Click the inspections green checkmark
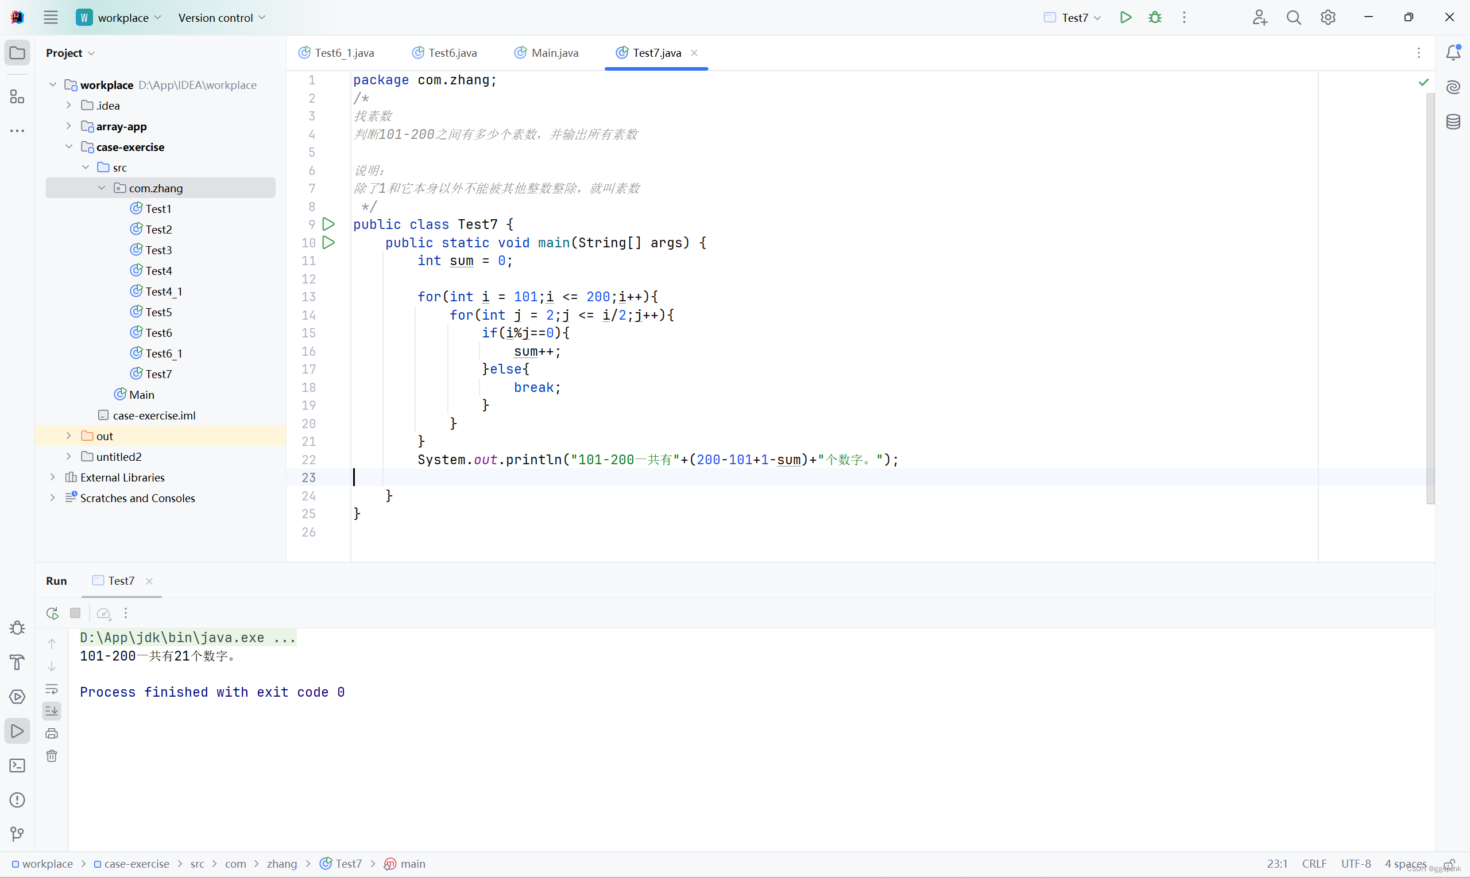Screen dimensions: 1470x878 [1424, 82]
